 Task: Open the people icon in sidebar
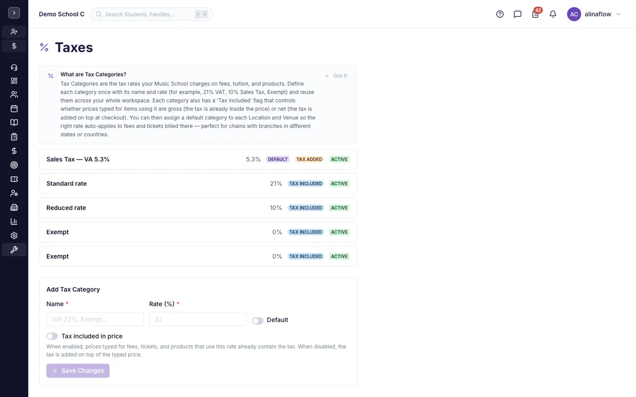pos(14,94)
